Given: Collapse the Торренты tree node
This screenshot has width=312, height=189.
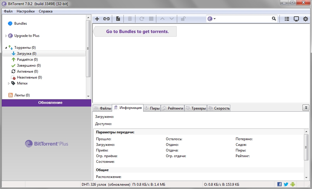Looking at the screenshot, I should pos(6,48).
